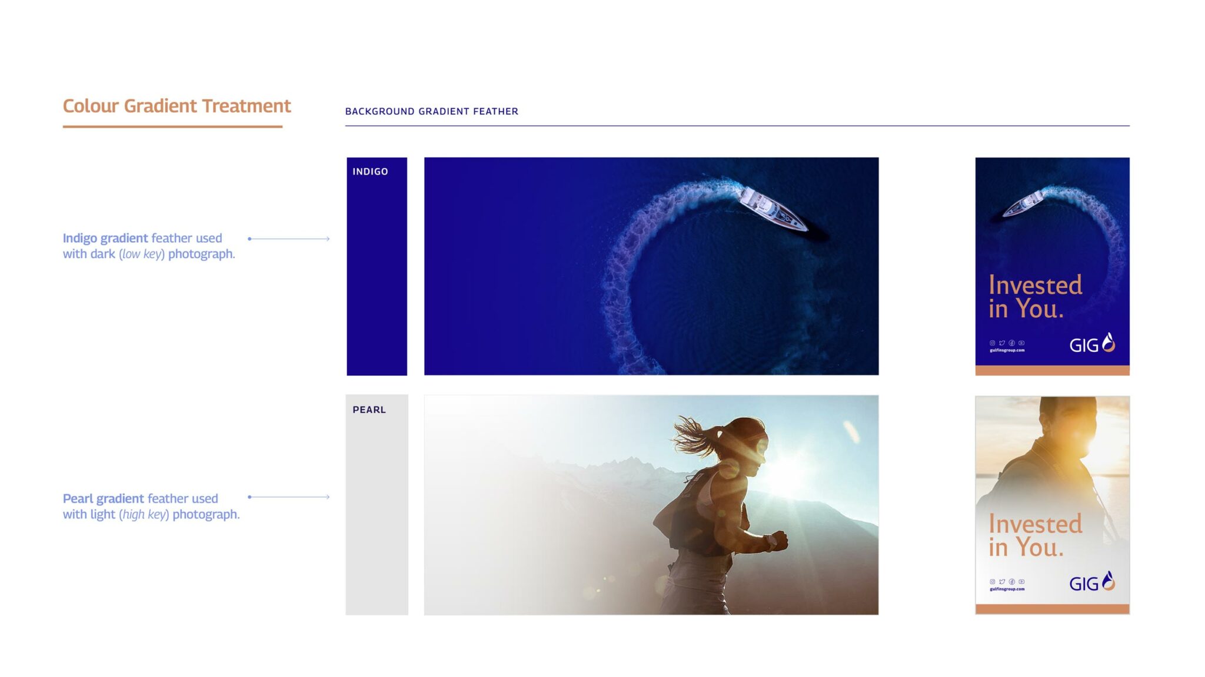
Task: Click the white GIG logo on indigo poster
Action: (x=1091, y=344)
